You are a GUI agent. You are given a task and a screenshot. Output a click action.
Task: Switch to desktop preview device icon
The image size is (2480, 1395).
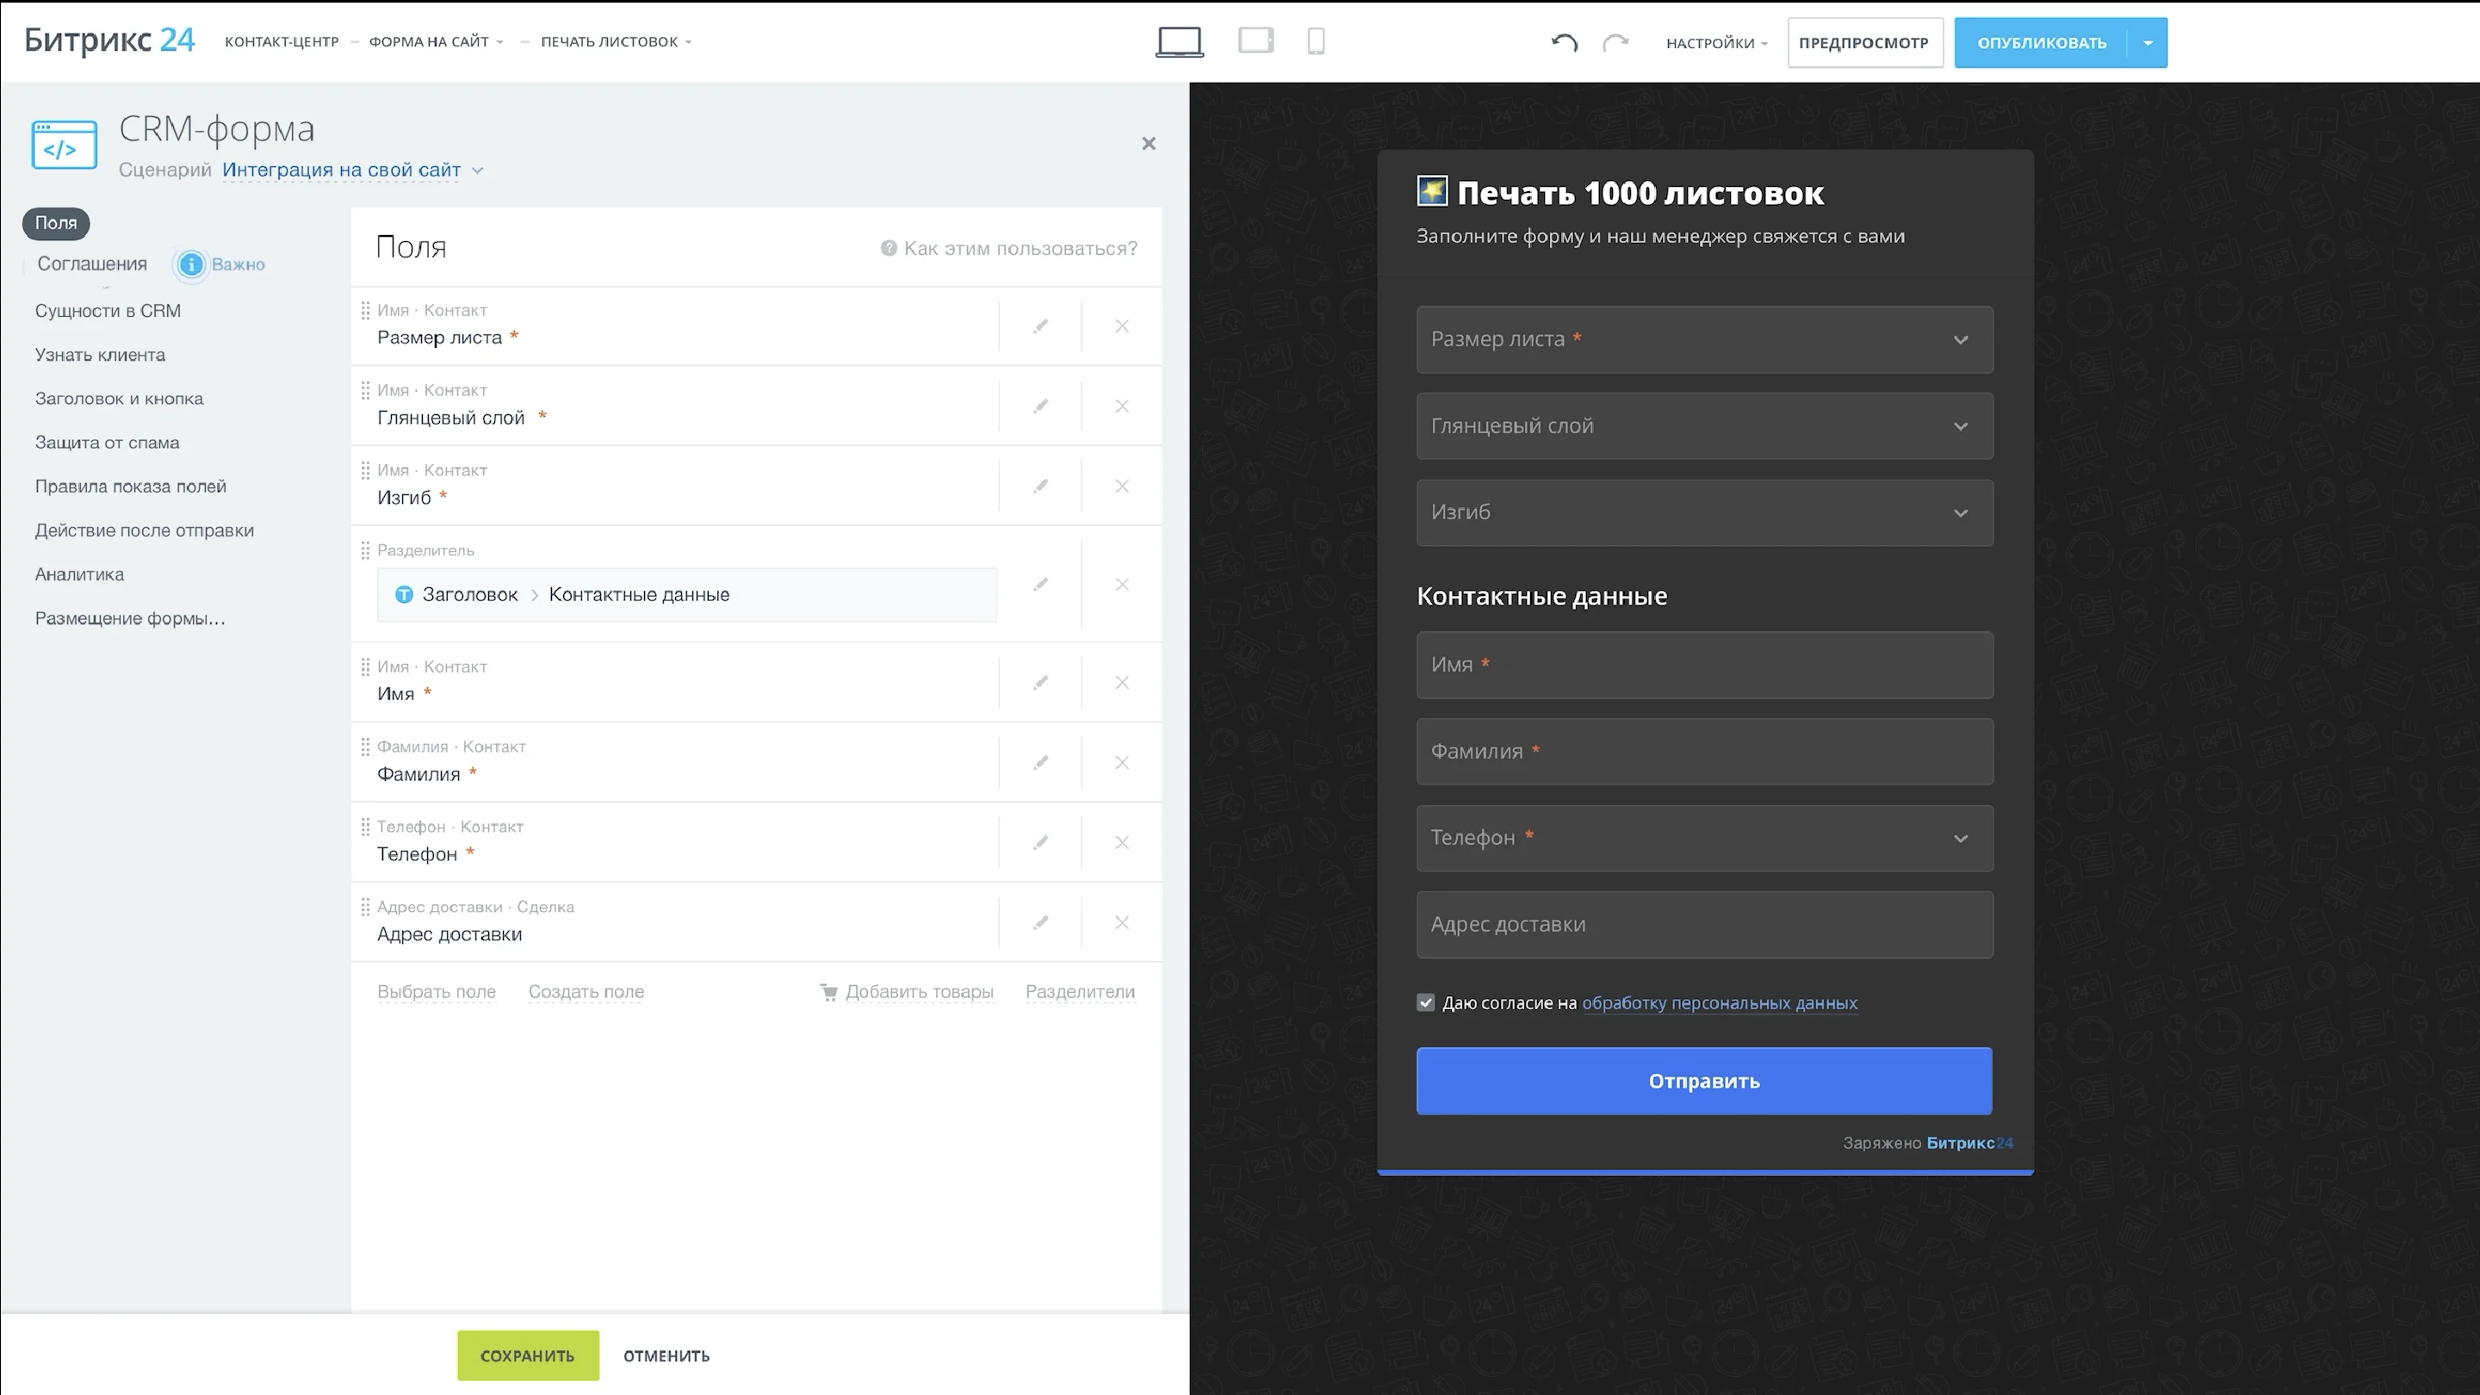point(1180,42)
